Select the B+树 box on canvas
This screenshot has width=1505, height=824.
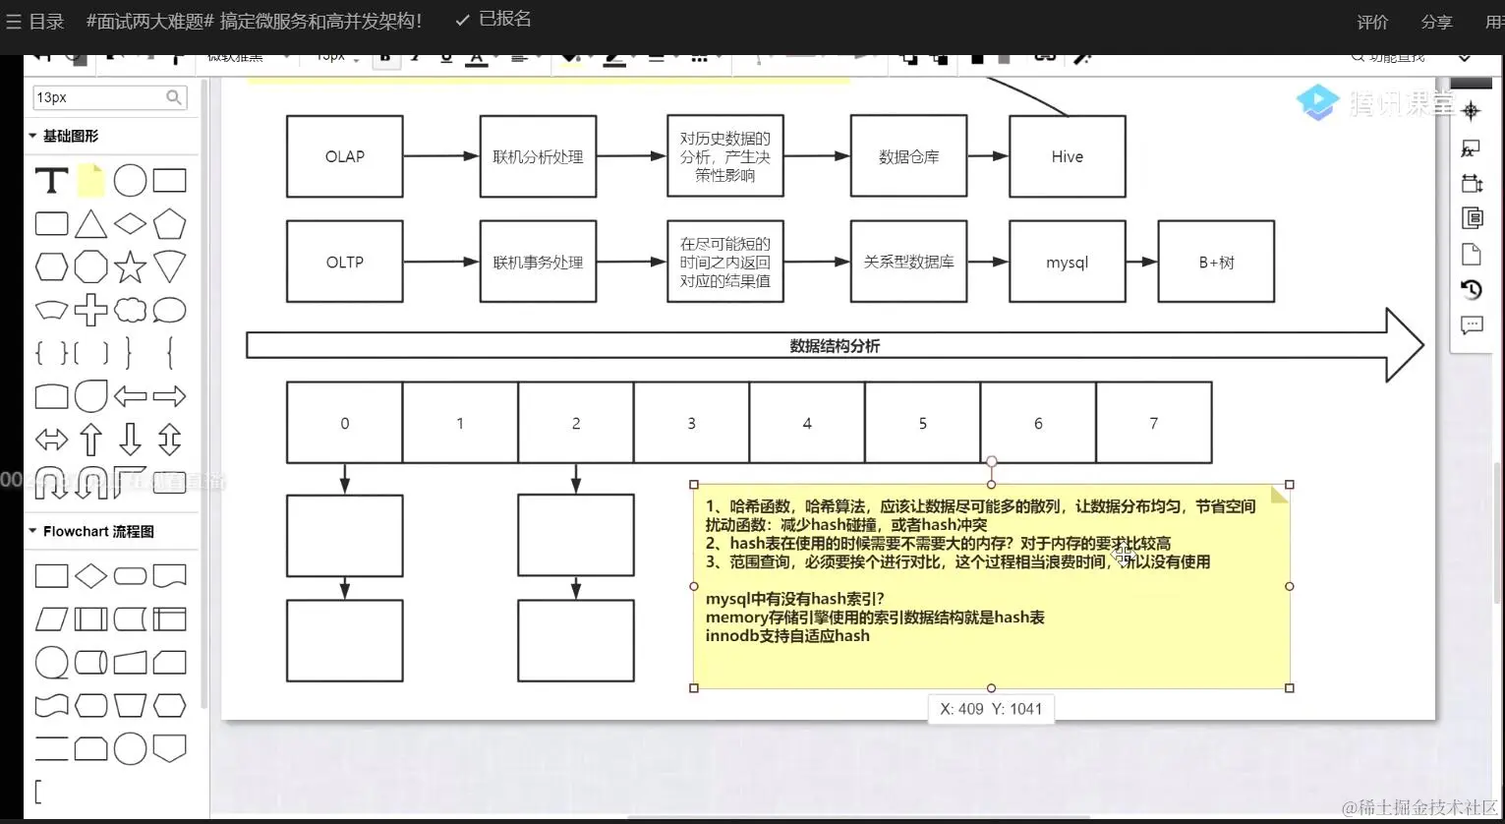[1216, 262]
